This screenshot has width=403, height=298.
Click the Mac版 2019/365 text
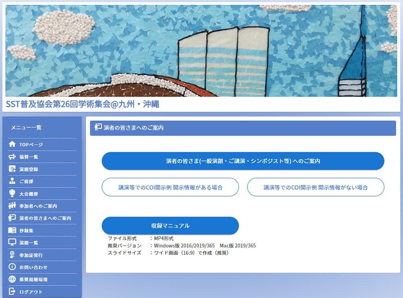click(238, 246)
